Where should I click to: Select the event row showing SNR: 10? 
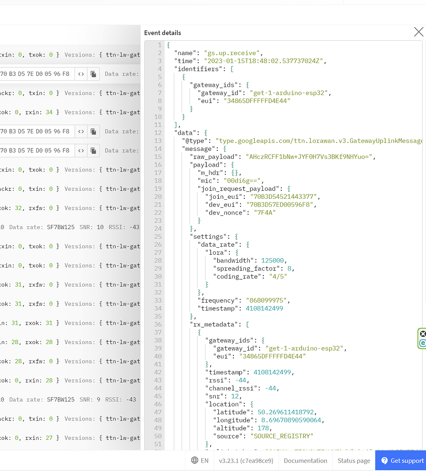coord(71,227)
